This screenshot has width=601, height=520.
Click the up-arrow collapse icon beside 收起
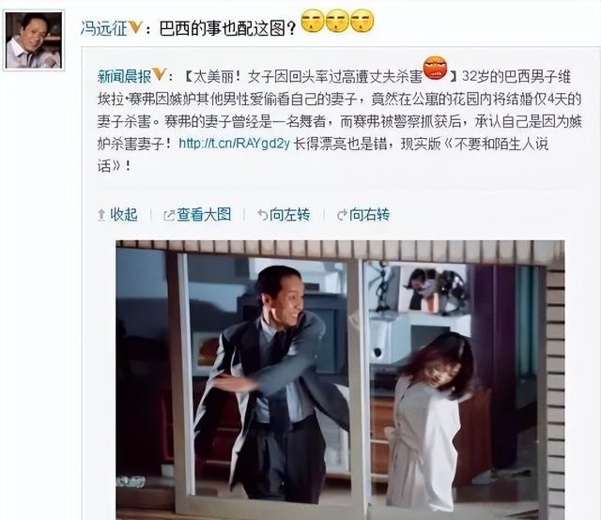[101, 215]
